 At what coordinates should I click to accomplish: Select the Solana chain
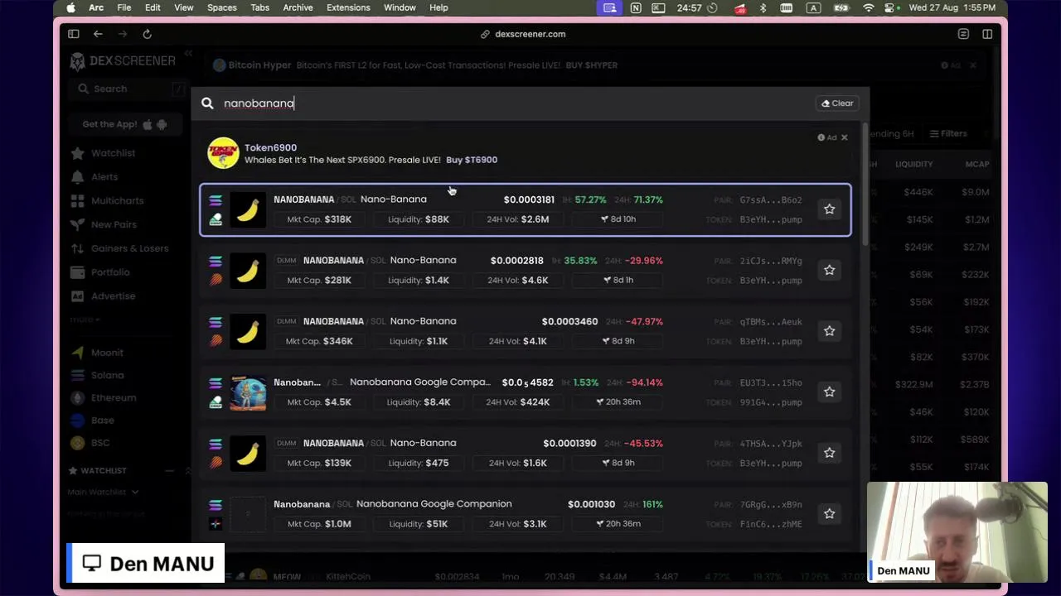pos(107,375)
